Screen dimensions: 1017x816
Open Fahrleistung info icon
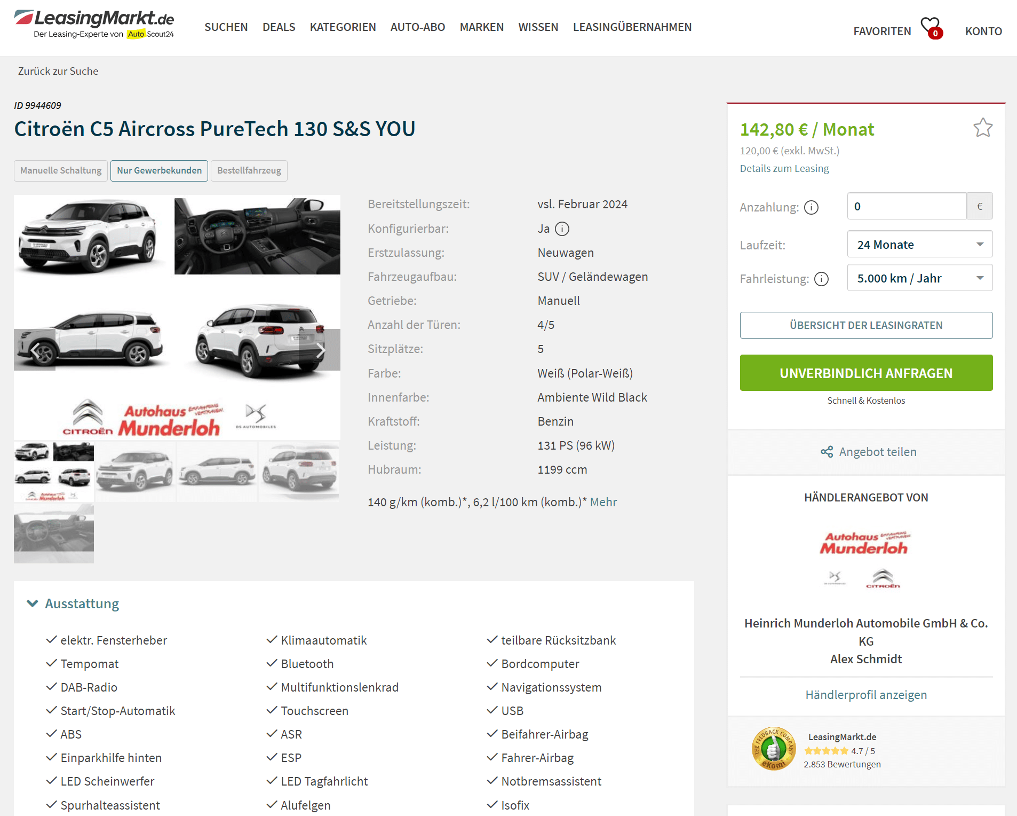click(x=822, y=279)
